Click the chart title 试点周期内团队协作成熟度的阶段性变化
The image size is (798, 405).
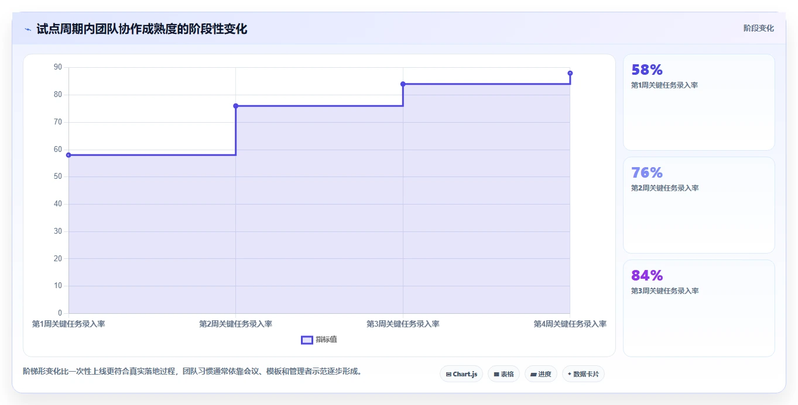(142, 29)
